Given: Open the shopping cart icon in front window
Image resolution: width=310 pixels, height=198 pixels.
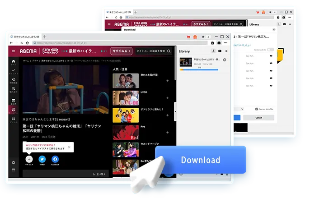Looking at the screenshot, I should click(188, 37).
